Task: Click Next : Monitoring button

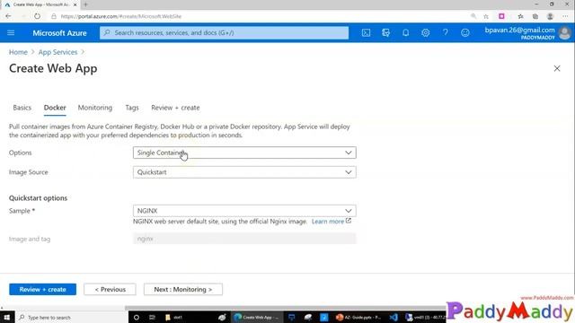Action: point(183,289)
